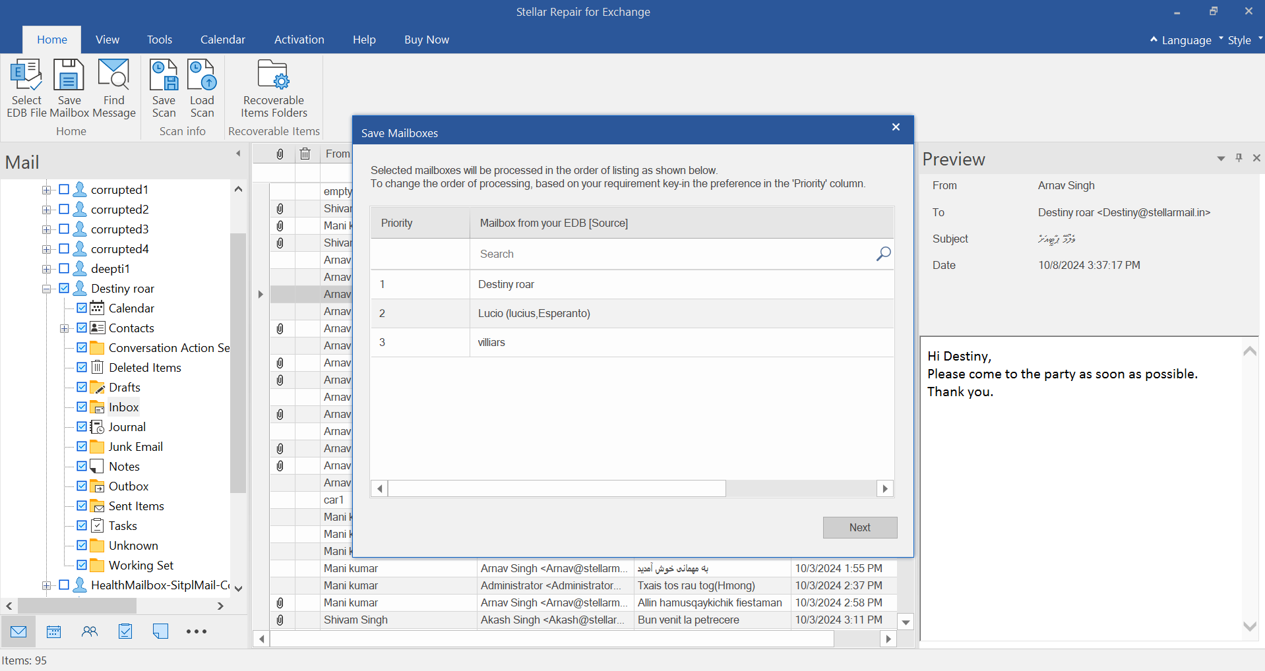Open the Language dropdown
The width and height of the screenshot is (1265, 671).
click(x=1186, y=40)
